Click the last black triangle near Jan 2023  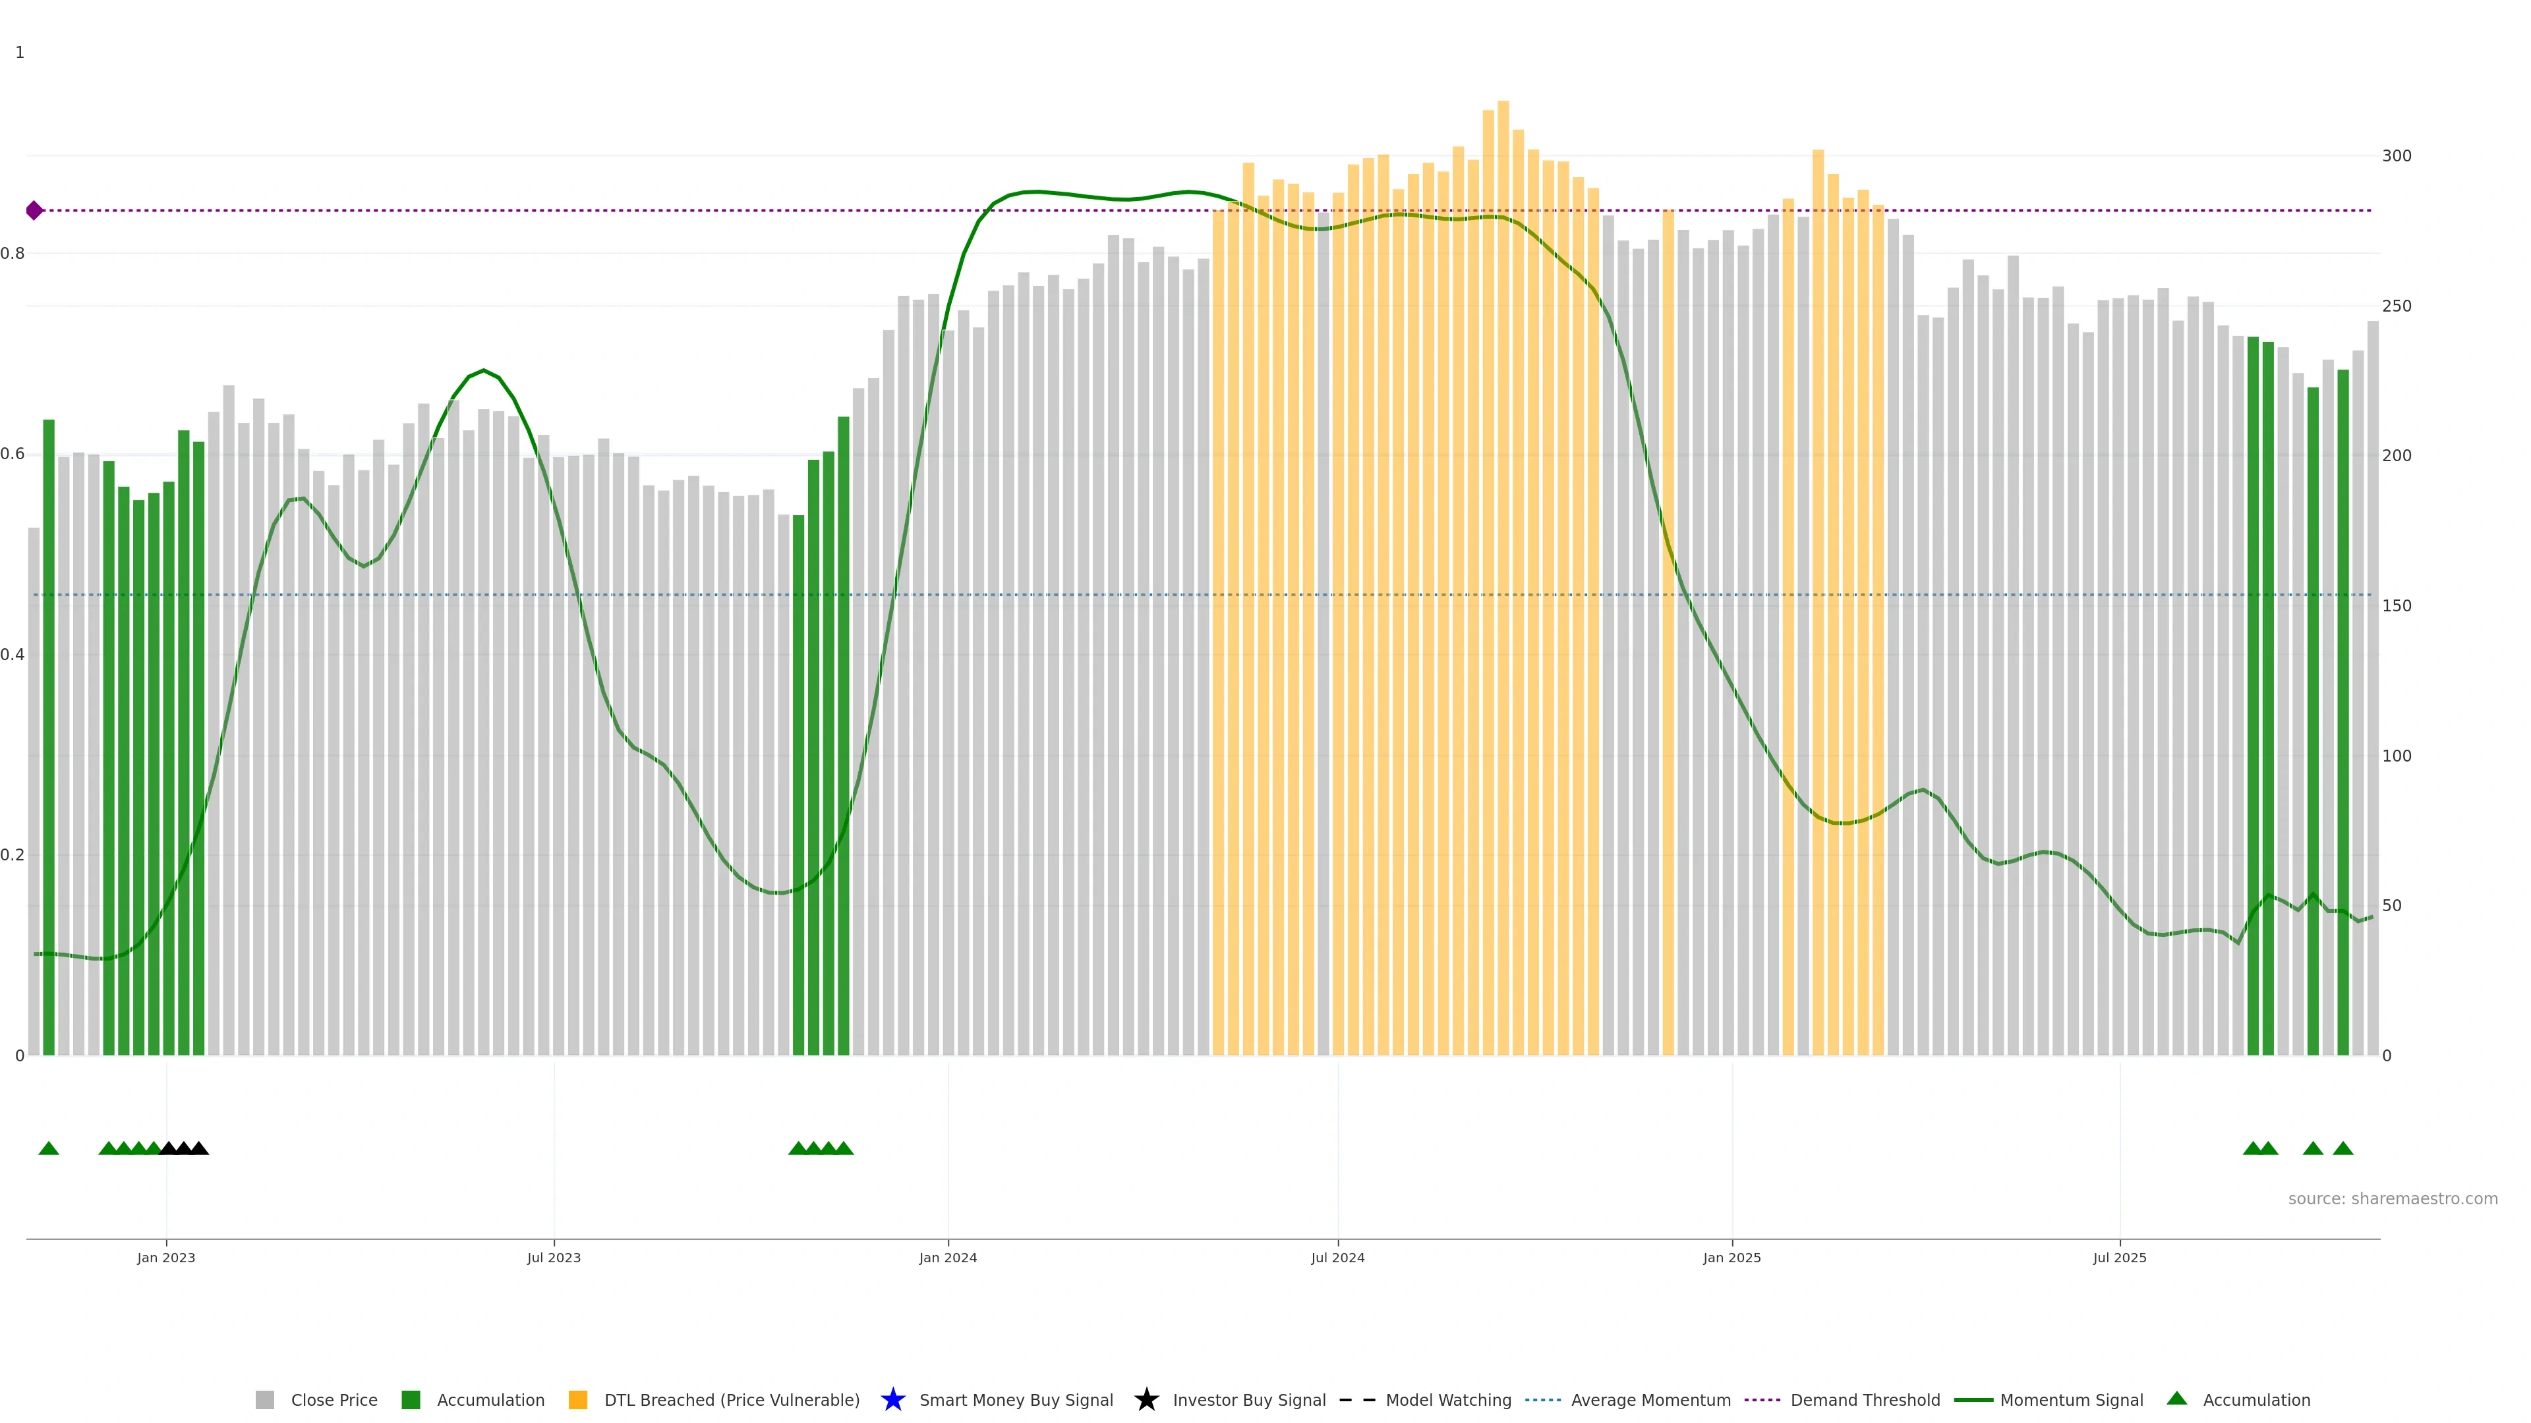click(198, 1148)
